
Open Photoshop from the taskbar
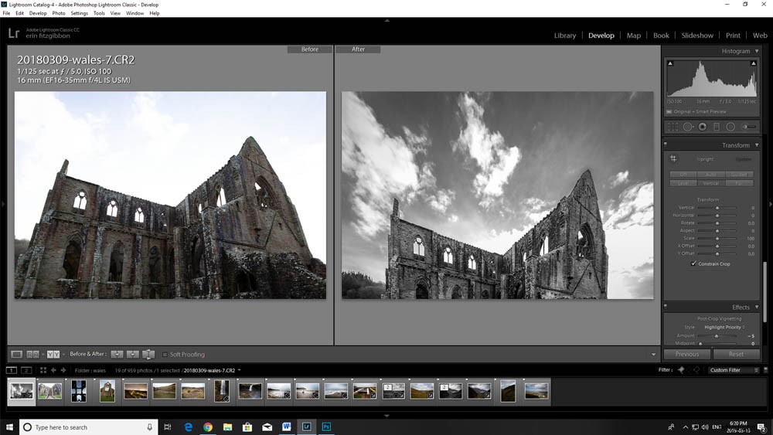pyautogui.click(x=326, y=427)
